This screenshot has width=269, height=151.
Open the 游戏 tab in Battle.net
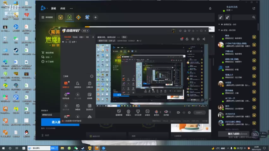(53, 8)
